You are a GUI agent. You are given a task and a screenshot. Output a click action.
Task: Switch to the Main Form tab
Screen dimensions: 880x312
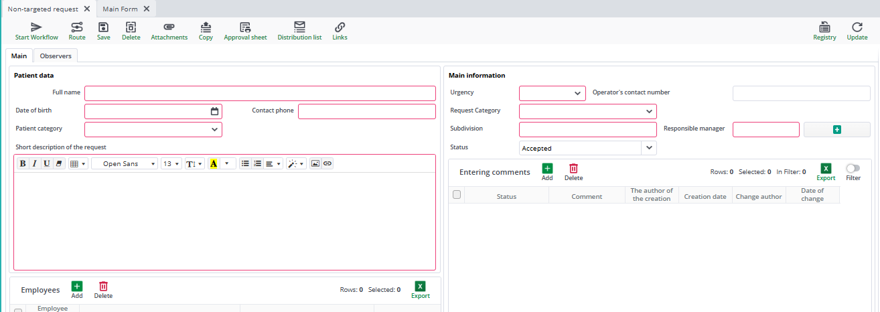pyautogui.click(x=120, y=9)
